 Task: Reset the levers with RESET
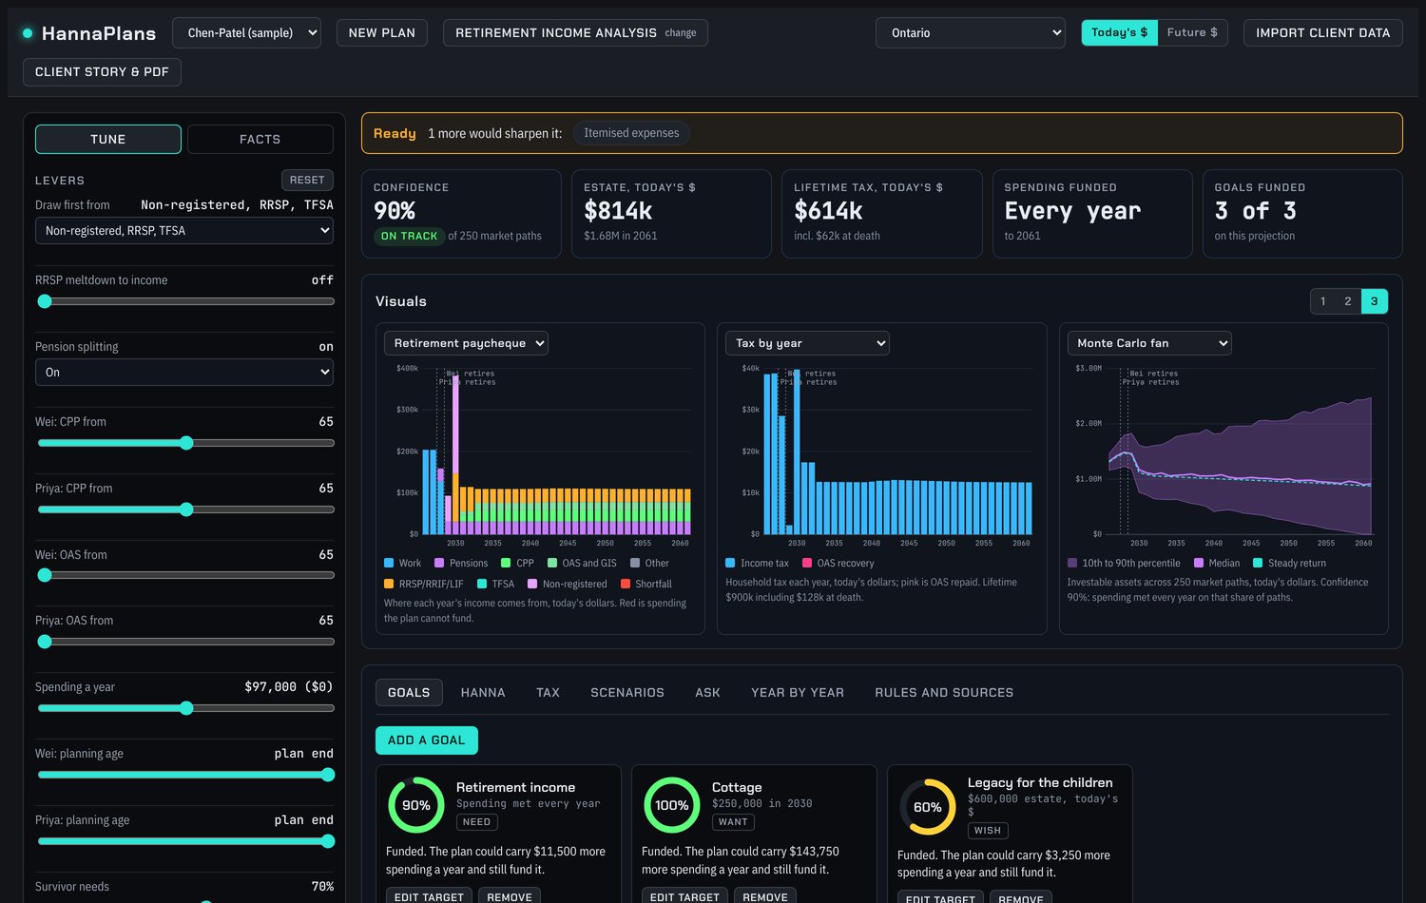307,180
